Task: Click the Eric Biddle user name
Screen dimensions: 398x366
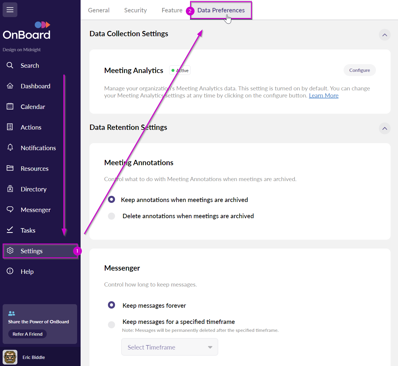Action: [x=34, y=357]
